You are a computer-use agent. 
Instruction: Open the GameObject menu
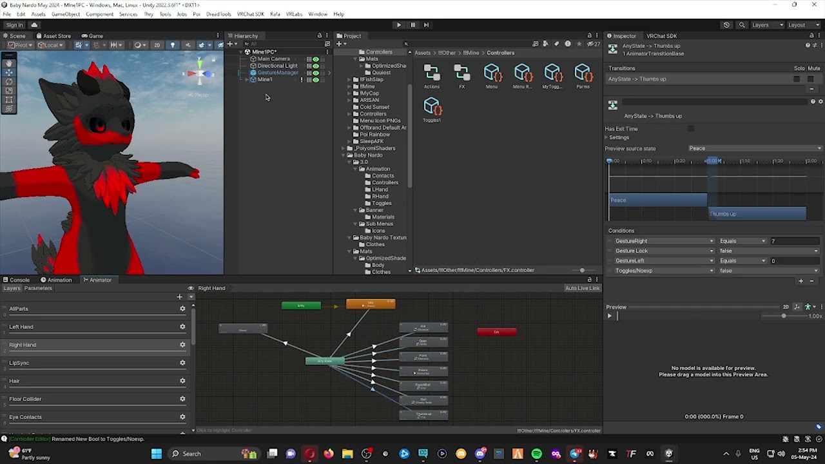click(65, 14)
